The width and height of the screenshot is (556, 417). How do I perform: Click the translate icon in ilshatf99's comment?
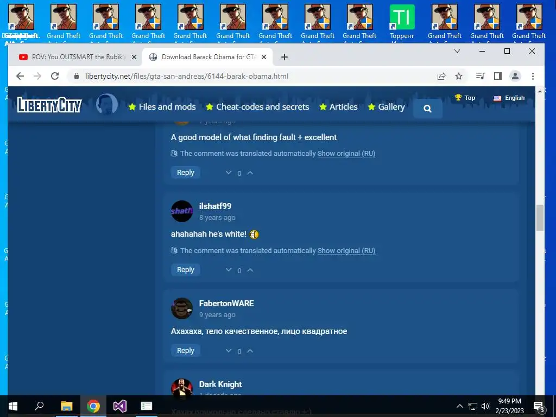coord(174,251)
